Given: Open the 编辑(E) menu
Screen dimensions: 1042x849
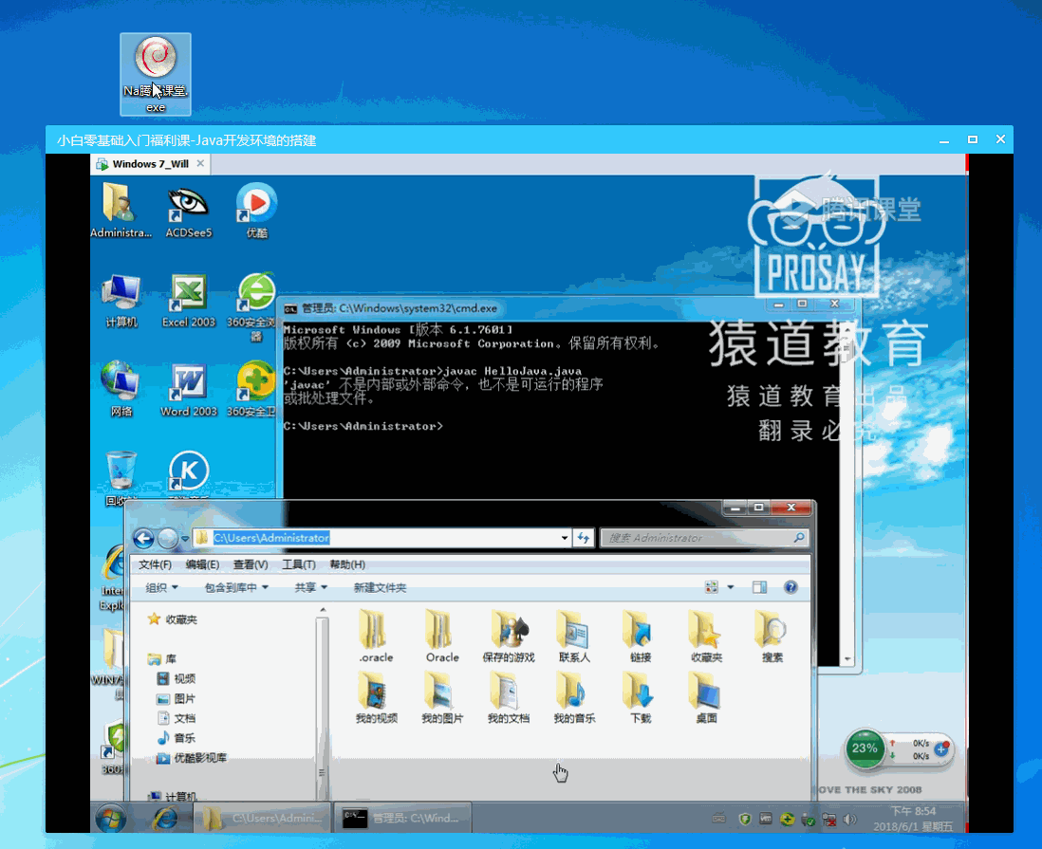Looking at the screenshot, I should pyautogui.click(x=202, y=564).
